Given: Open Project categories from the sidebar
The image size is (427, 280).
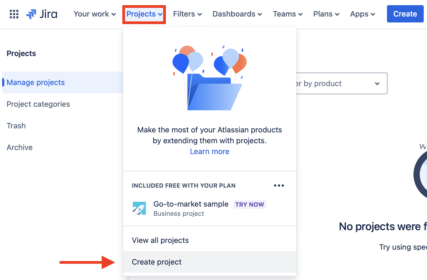Looking at the screenshot, I should tap(38, 104).
